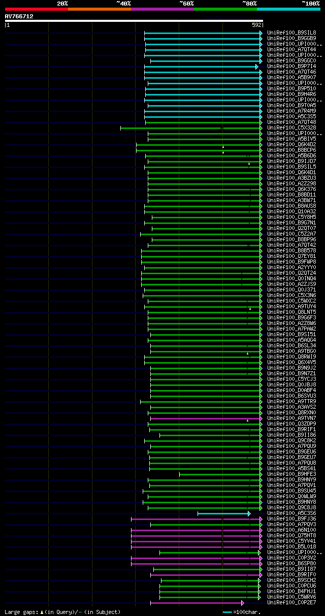The image size is (325, 616).
Task: Open the UniRef100_C0P3V2 hit
Action: click(291, 558)
